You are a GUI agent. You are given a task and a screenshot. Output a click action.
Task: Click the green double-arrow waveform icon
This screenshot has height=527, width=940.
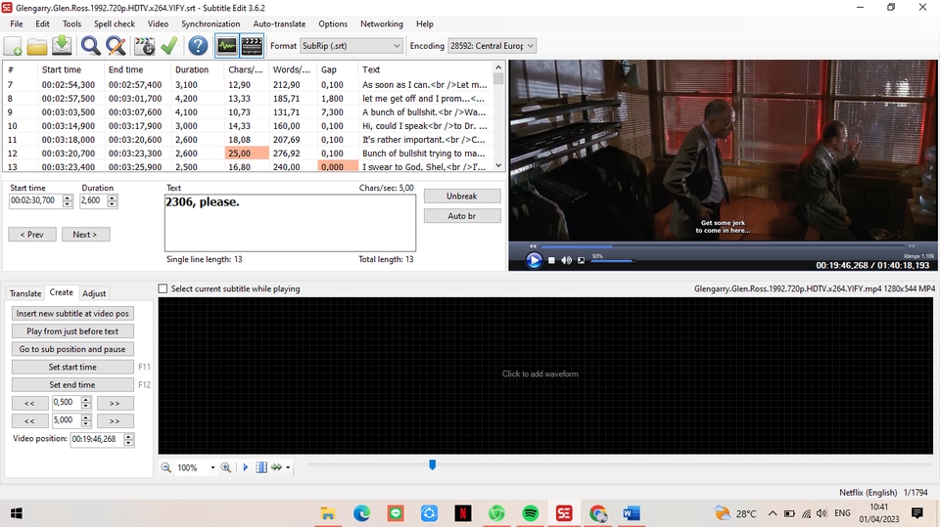[x=276, y=467]
